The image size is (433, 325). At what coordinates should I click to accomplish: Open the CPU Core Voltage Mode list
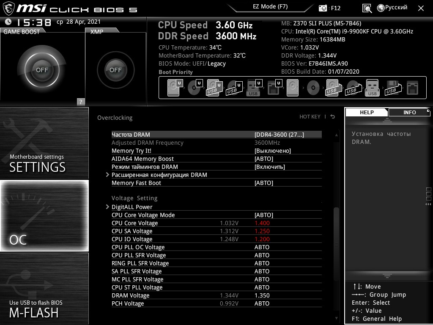264,215
